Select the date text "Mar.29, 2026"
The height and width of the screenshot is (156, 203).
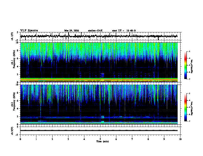72,31
